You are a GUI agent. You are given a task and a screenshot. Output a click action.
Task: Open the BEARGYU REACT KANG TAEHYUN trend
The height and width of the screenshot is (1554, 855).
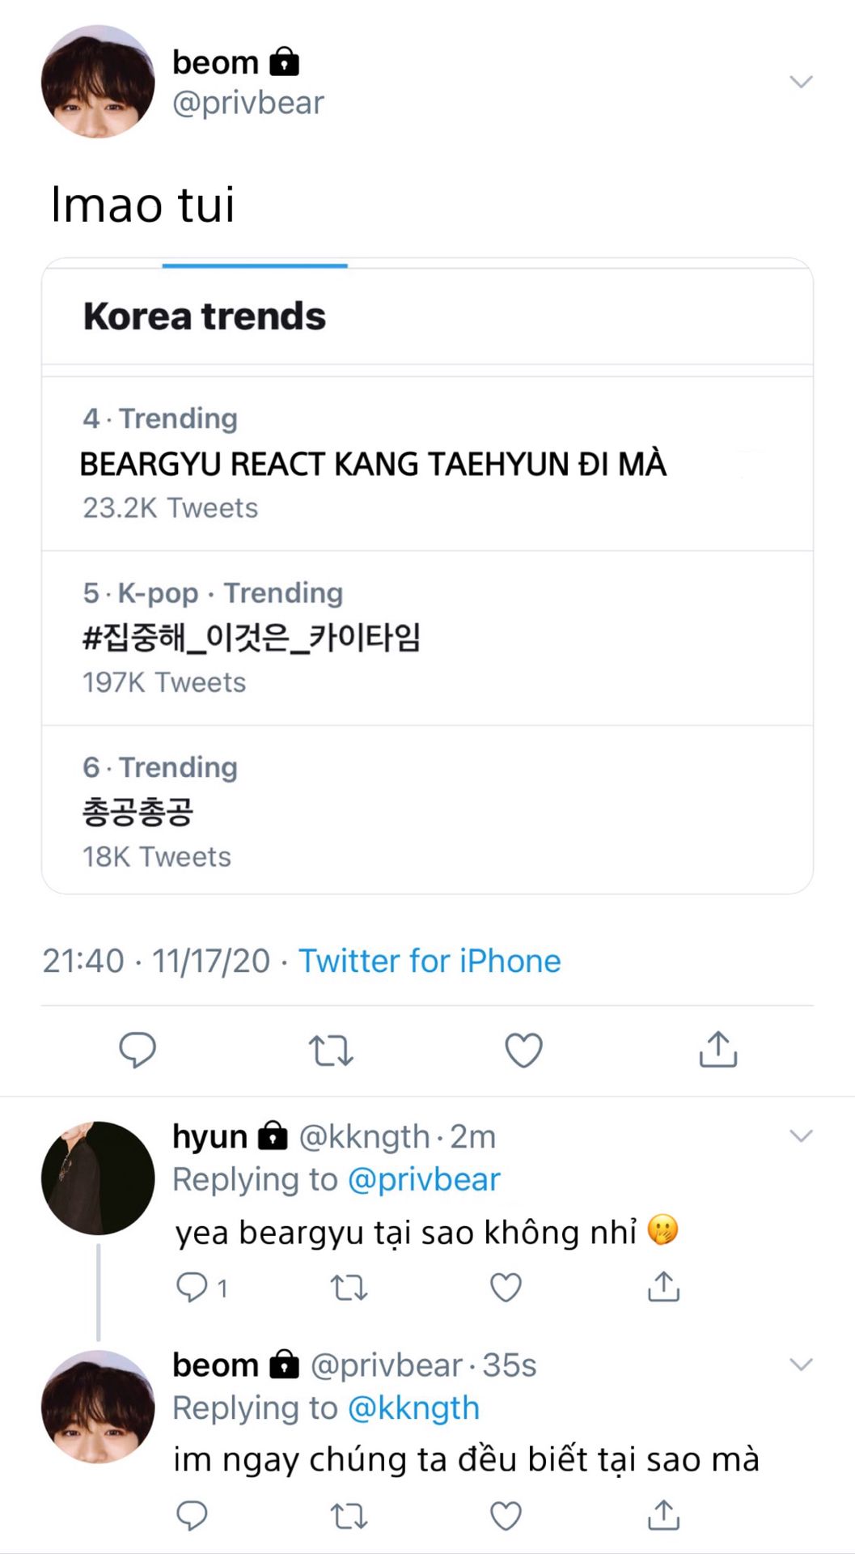[373, 464]
